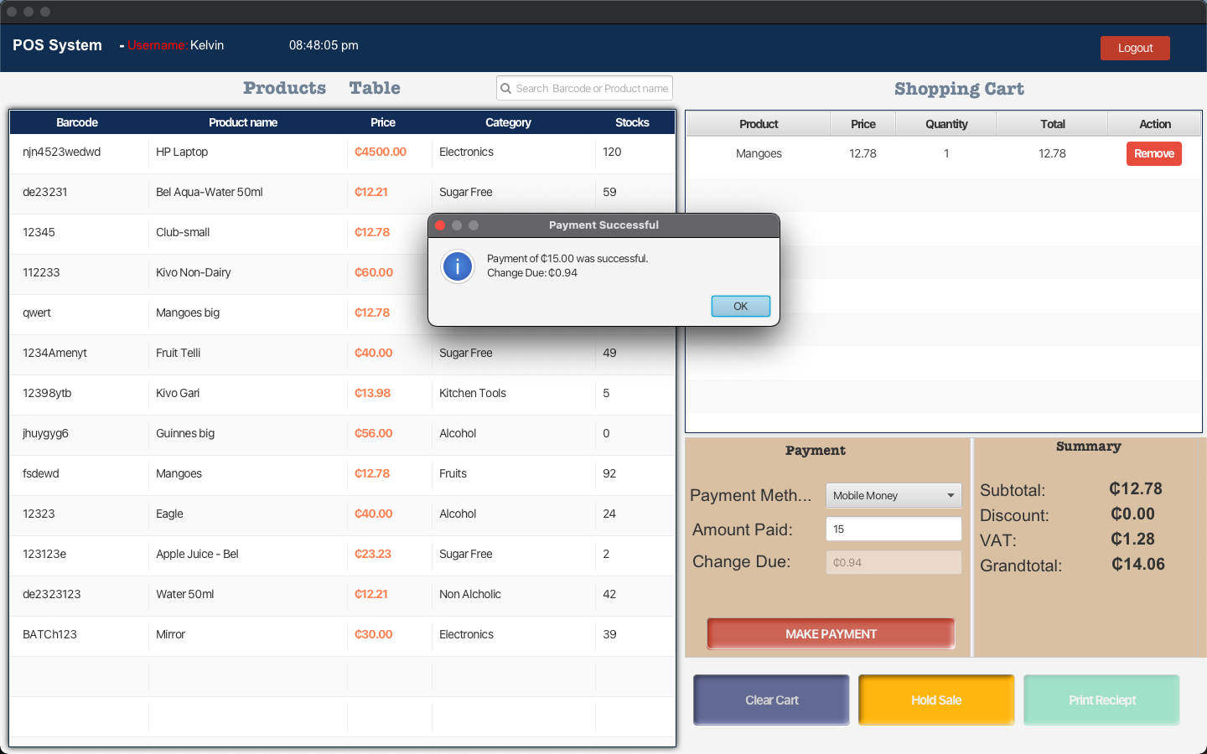Close the Payment Successful dialog with red dot
Image resolution: width=1207 pixels, height=754 pixels.
[440, 225]
